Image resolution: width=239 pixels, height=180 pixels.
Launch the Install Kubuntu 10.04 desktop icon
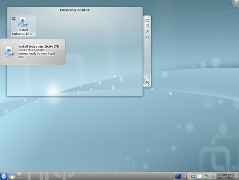23,26
